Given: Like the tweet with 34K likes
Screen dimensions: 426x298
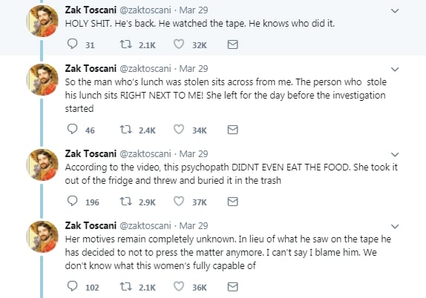Looking at the screenshot, I should click(x=179, y=130).
